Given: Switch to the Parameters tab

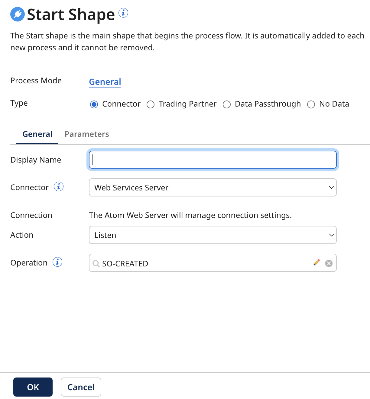Looking at the screenshot, I should (x=87, y=134).
